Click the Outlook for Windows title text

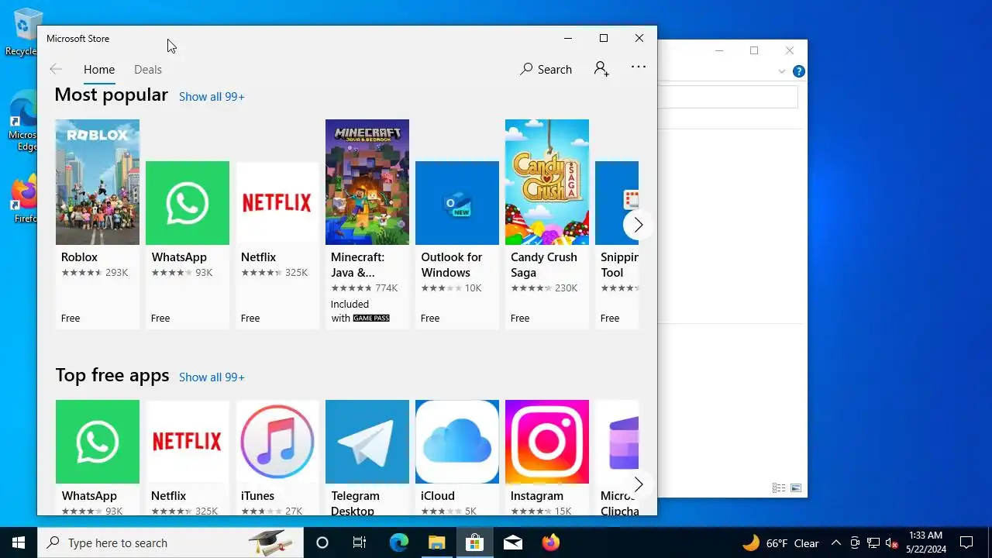pyautogui.click(x=451, y=265)
